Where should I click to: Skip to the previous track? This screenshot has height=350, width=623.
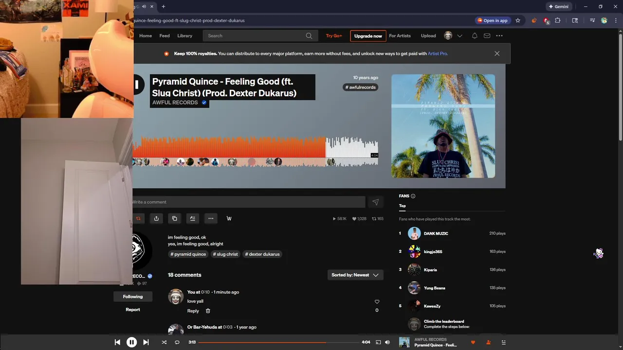click(x=117, y=342)
